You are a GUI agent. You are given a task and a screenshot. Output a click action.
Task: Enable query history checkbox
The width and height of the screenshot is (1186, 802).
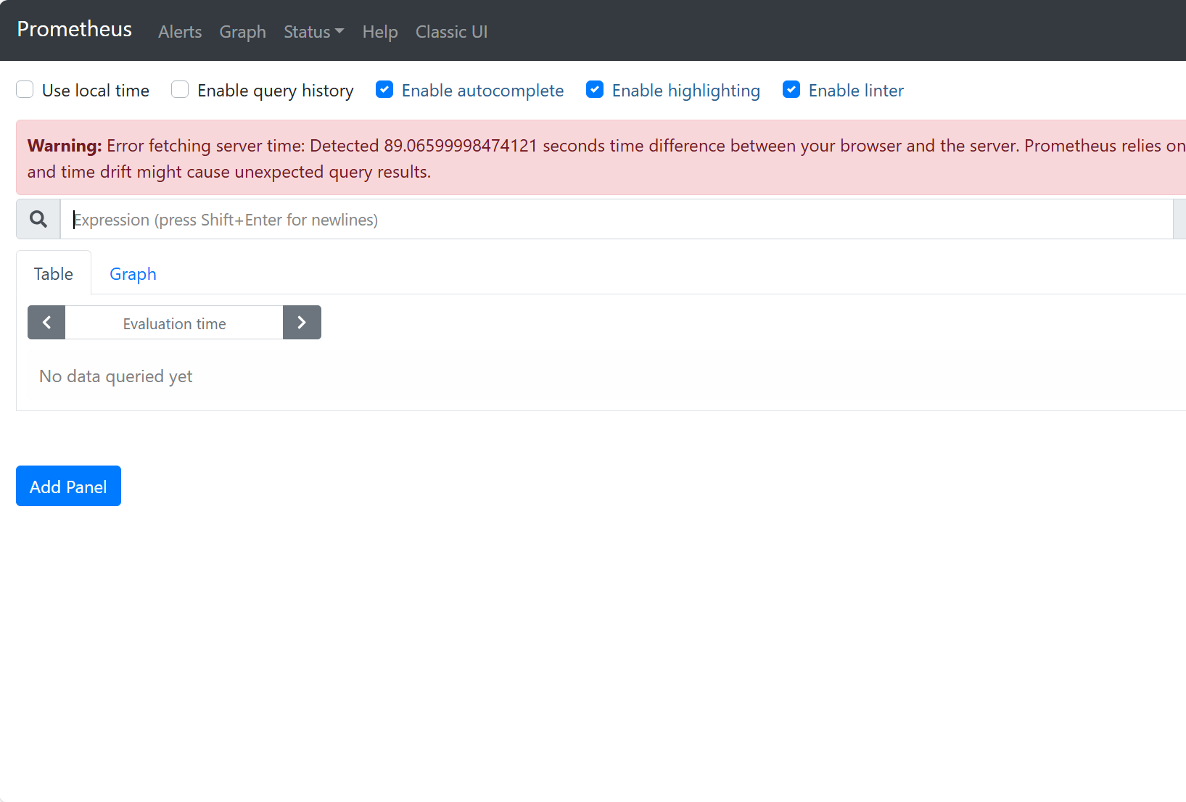180,90
